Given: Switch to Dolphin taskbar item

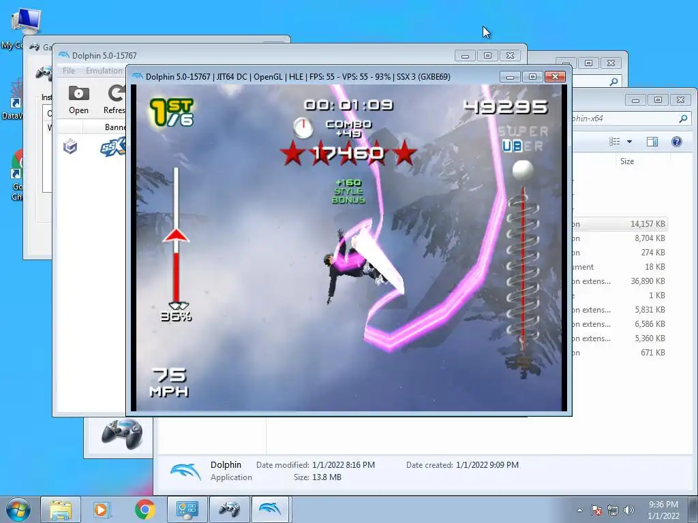Looking at the screenshot, I should 271,509.
